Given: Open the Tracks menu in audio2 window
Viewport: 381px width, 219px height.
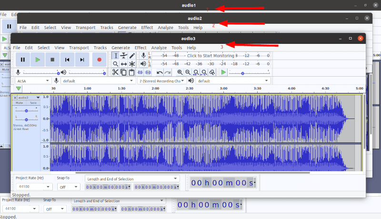Looking at the screenshot, I should coord(107,28).
